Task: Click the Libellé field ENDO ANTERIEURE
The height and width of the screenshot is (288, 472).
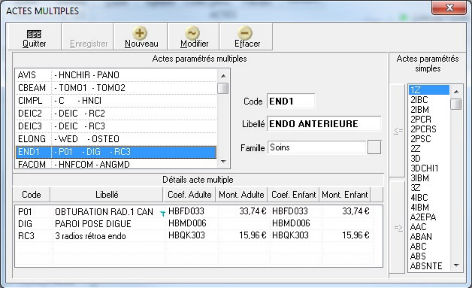Action: coord(324,124)
